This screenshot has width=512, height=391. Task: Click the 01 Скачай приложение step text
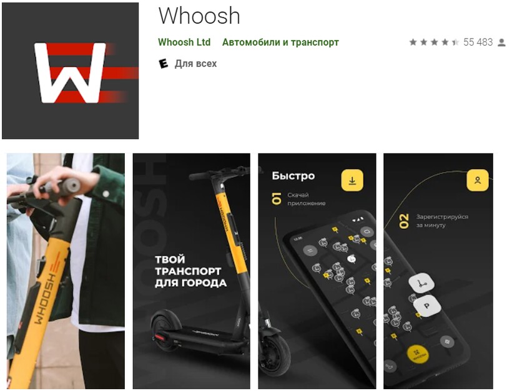[x=298, y=198]
